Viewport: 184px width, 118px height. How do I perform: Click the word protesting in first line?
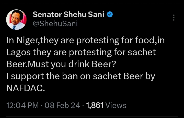click(x=98, y=40)
